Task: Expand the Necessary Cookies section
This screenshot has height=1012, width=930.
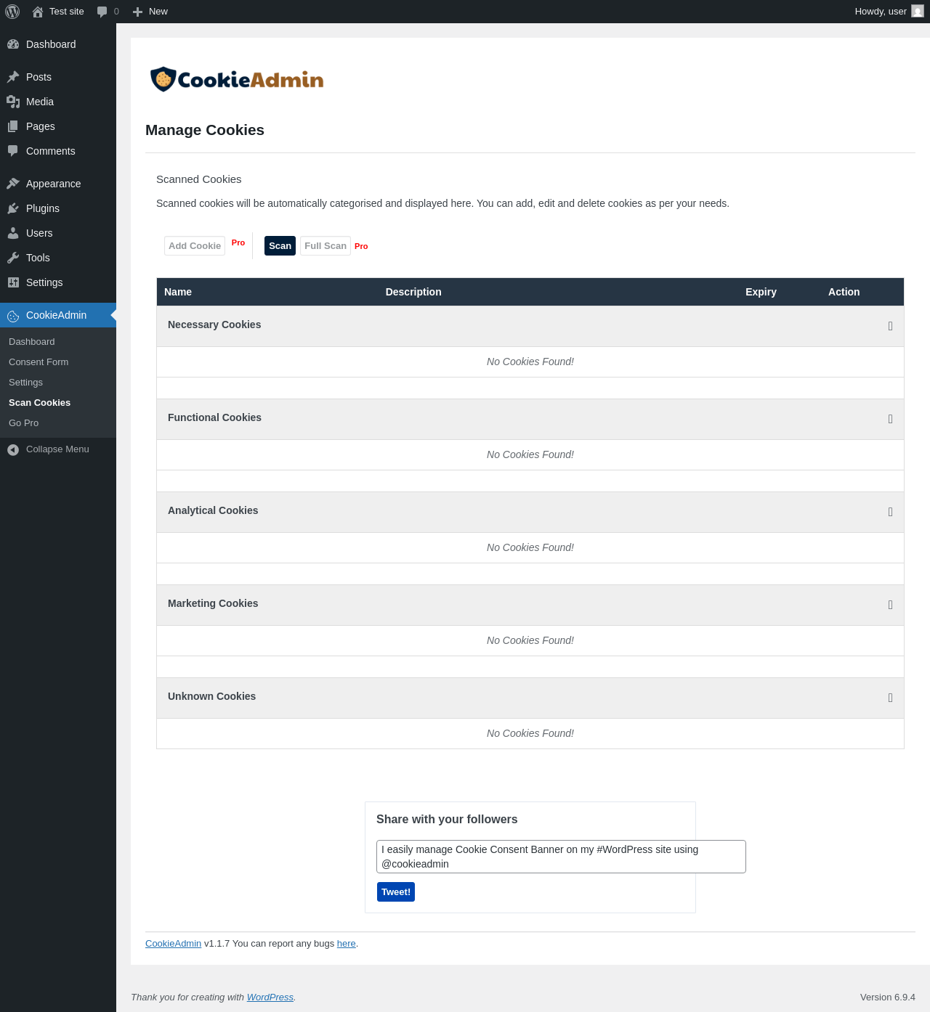Action: (x=891, y=326)
